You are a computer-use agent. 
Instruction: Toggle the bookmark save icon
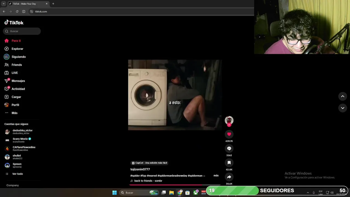tap(229, 163)
